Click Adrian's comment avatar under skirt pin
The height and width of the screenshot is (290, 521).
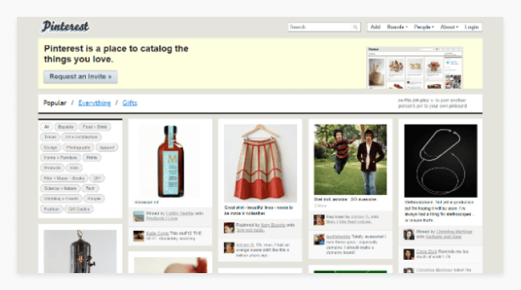point(229,248)
